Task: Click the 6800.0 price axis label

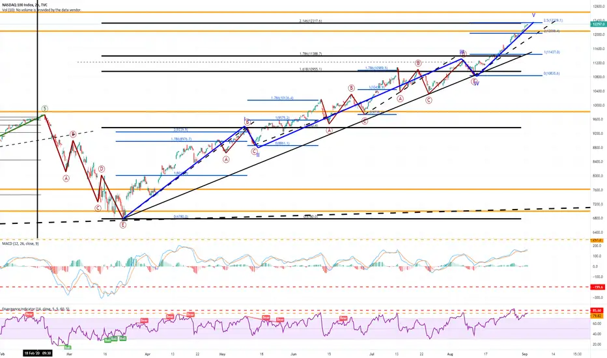Action: tap(598, 218)
